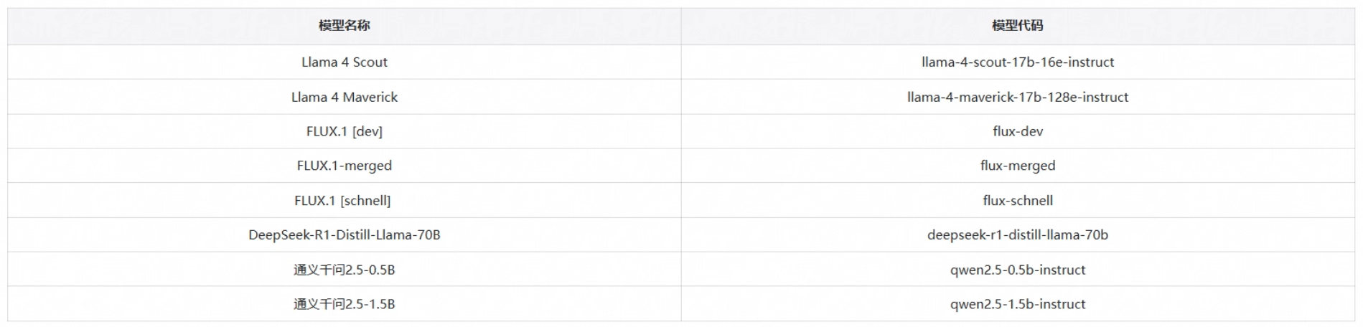Select the Llama 4 Maverick name cell
Image resolution: width=1363 pixels, height=327 pixels.
345,97
